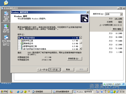The image size is (126, 94).
Task: Click the 2013-6-21 last used date
Action: [118, 25]
